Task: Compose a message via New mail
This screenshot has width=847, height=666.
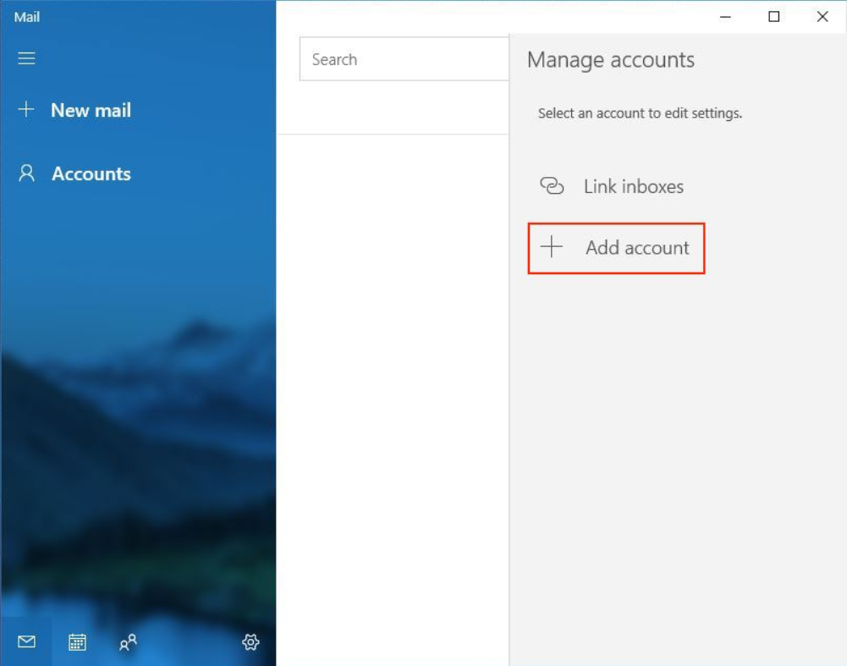Action: 91,110
